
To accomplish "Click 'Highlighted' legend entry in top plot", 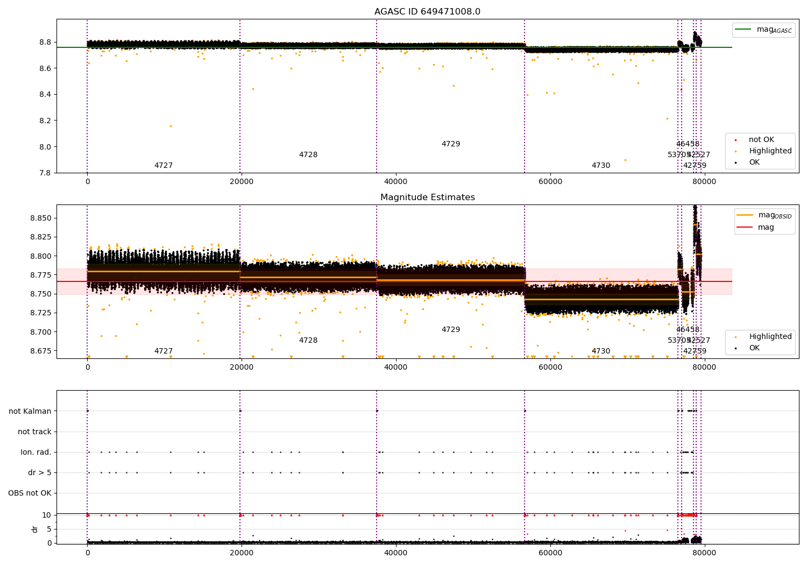I will click(x=770, y=151).
